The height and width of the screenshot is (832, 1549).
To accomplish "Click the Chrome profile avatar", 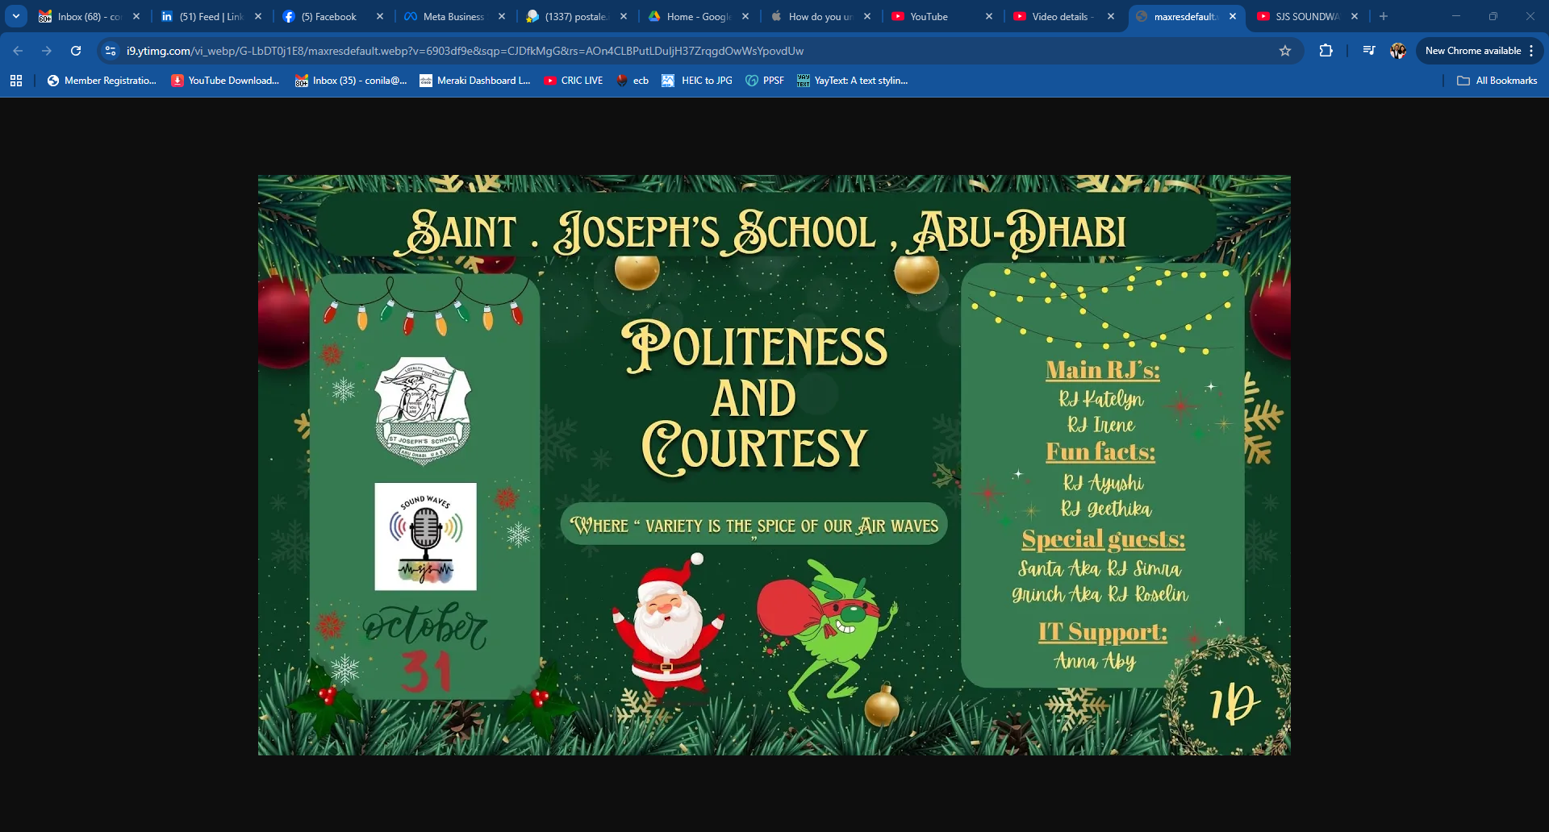I will click(1397, 51).
